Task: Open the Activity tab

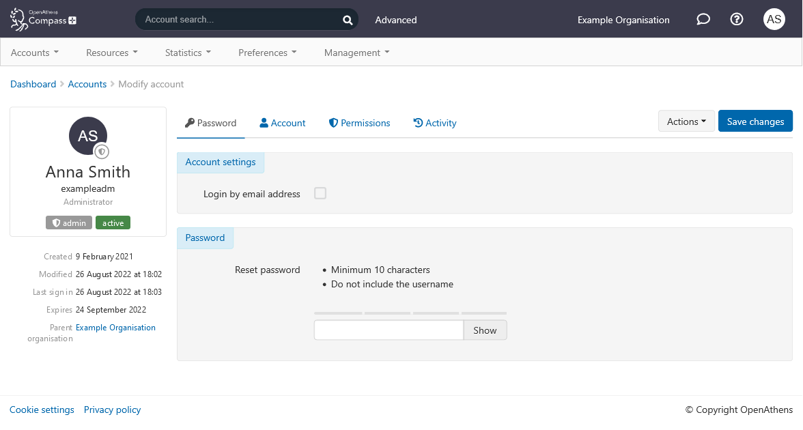Action: pos(435,123)
